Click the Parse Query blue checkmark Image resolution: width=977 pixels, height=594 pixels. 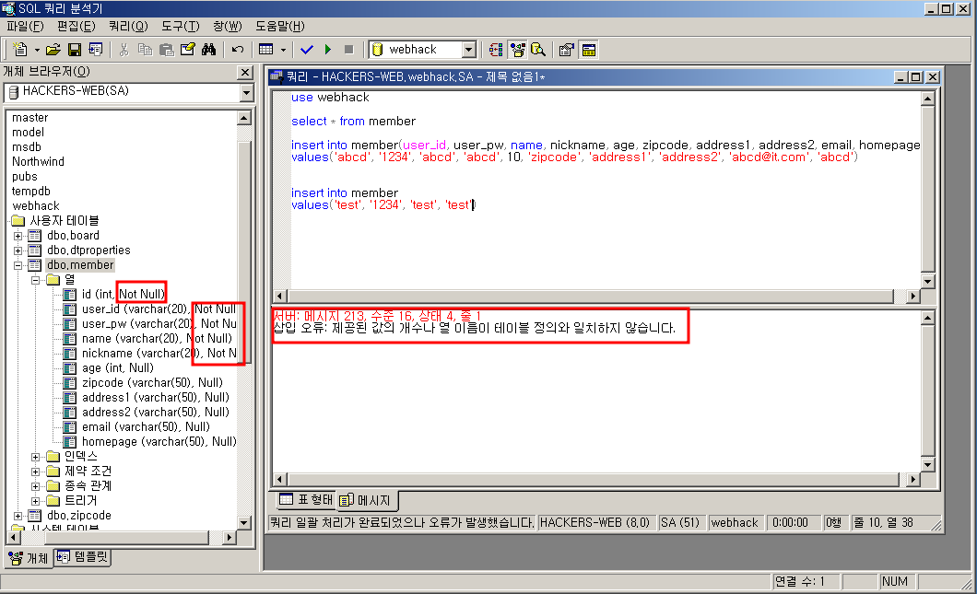click(307, 50)
